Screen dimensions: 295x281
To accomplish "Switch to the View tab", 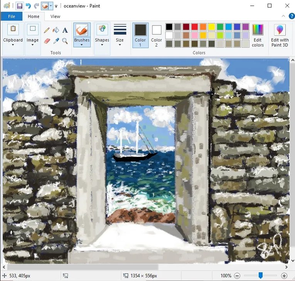I will click(55, 16).
